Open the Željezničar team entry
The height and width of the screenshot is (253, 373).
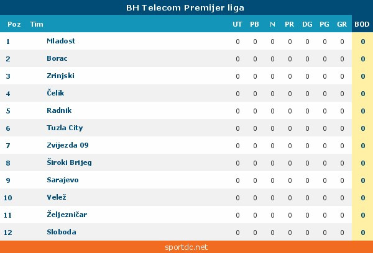67,215
